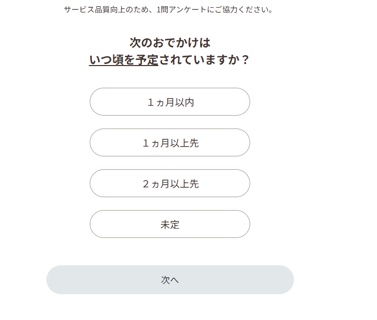The image size is (377, 320).
Task: Choose the "１ヵ月以上先" answer option
Action: tap(170, 143)
